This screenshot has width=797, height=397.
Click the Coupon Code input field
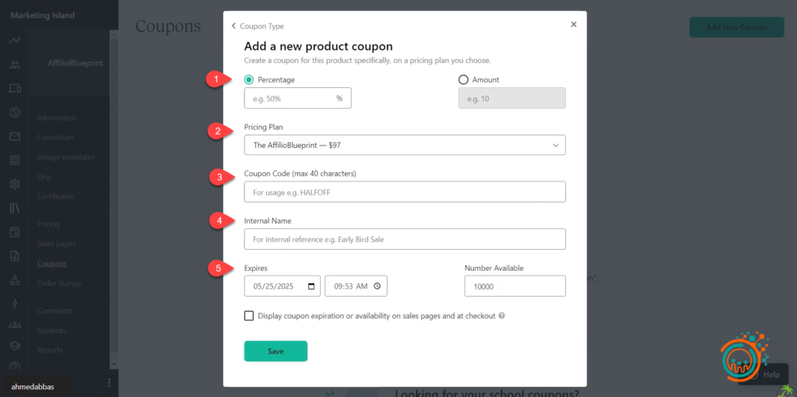(404, 192)
